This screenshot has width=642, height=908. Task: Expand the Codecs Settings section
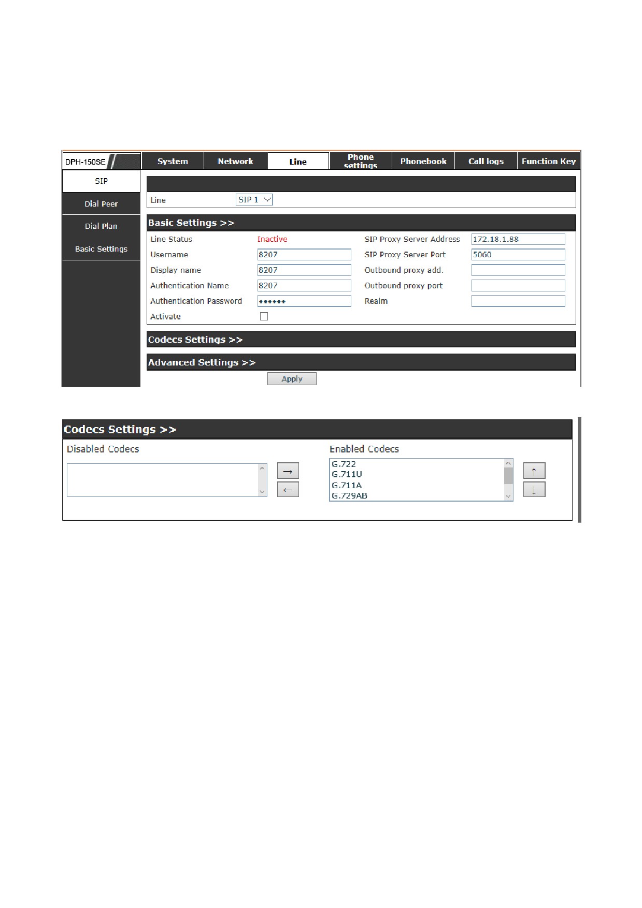[195, 340]
